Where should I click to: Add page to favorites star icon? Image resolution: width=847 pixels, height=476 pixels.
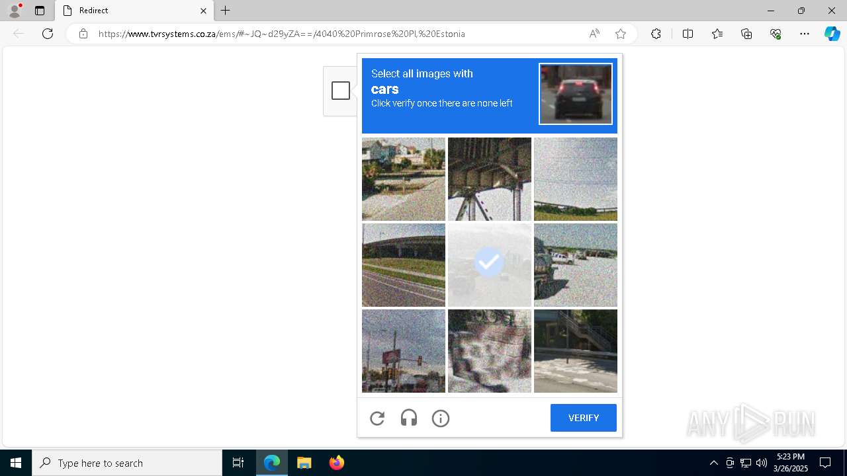tap(620, 34)
